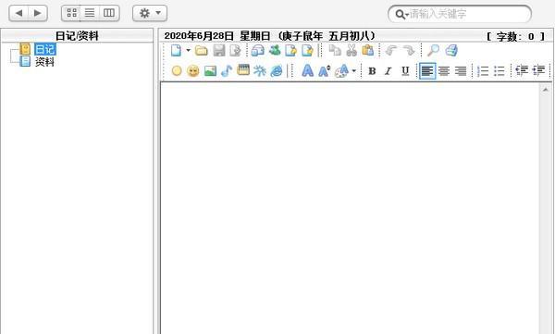Align text left
Screen dimensions: 555x334
coord(427,71)
